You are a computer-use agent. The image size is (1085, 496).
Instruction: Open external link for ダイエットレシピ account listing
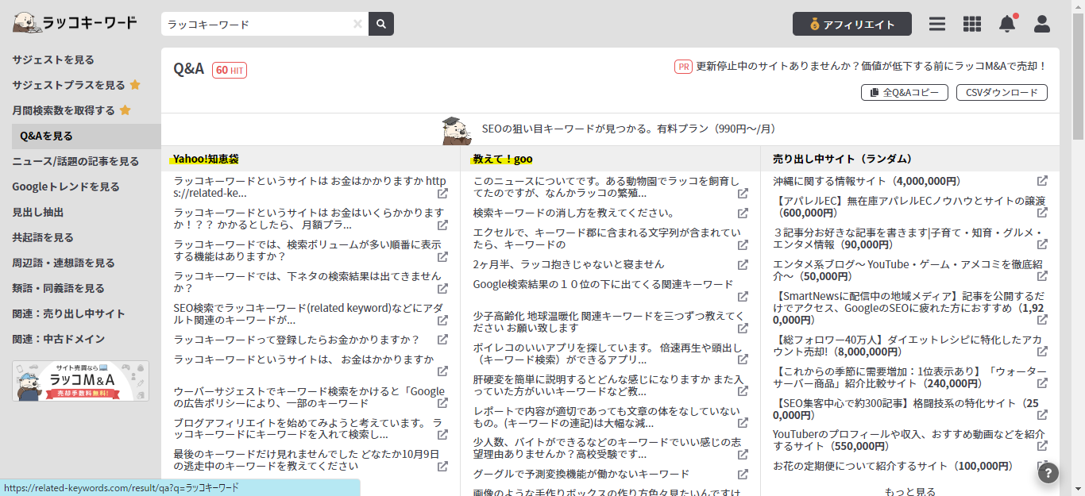point(1042,352)
